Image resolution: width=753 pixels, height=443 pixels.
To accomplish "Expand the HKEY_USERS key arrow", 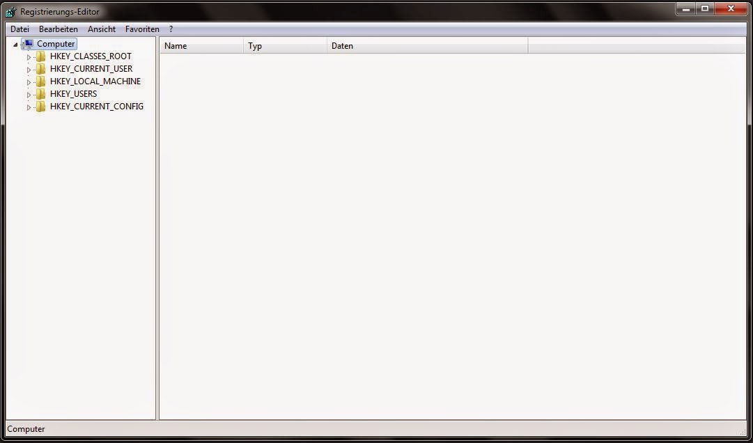I will [x=29, y=95].
